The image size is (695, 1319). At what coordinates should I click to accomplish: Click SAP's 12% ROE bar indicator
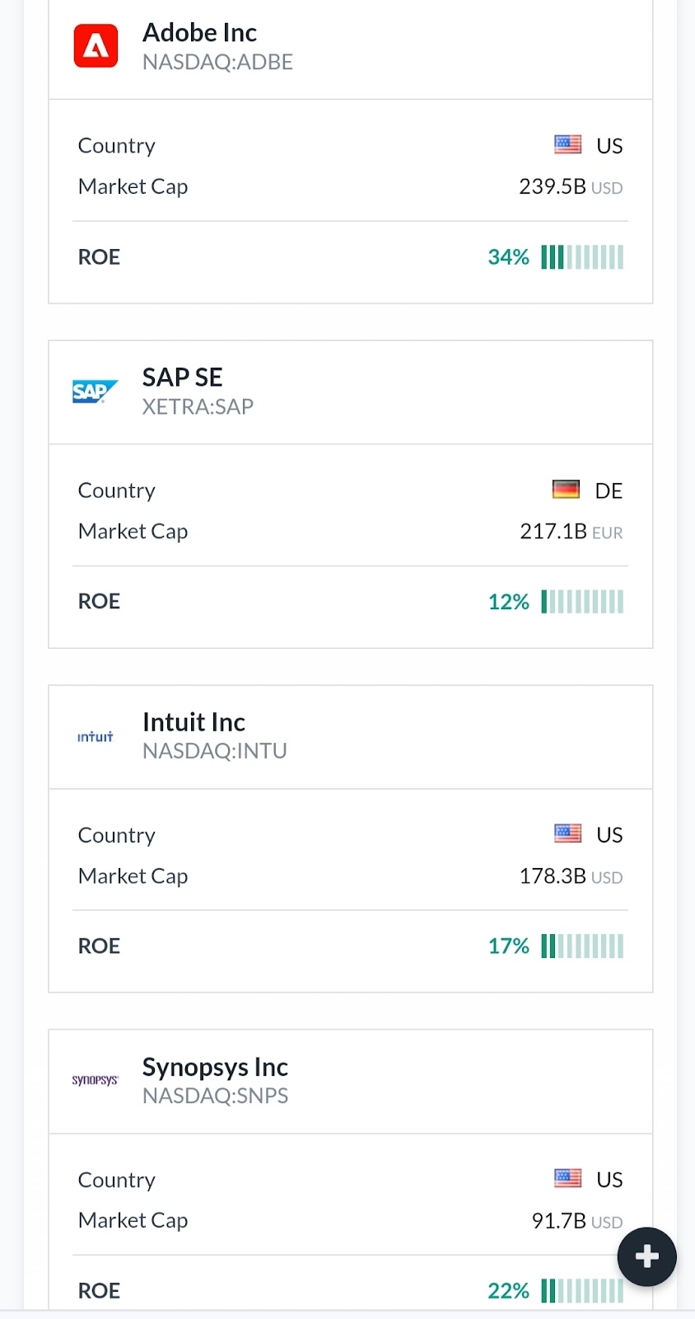tap(582, 602)
